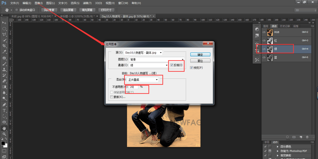Switch to the 图层 panel tab
Image resolution: width=318 pixels, height=159 pixels.
tap(266, 26)
